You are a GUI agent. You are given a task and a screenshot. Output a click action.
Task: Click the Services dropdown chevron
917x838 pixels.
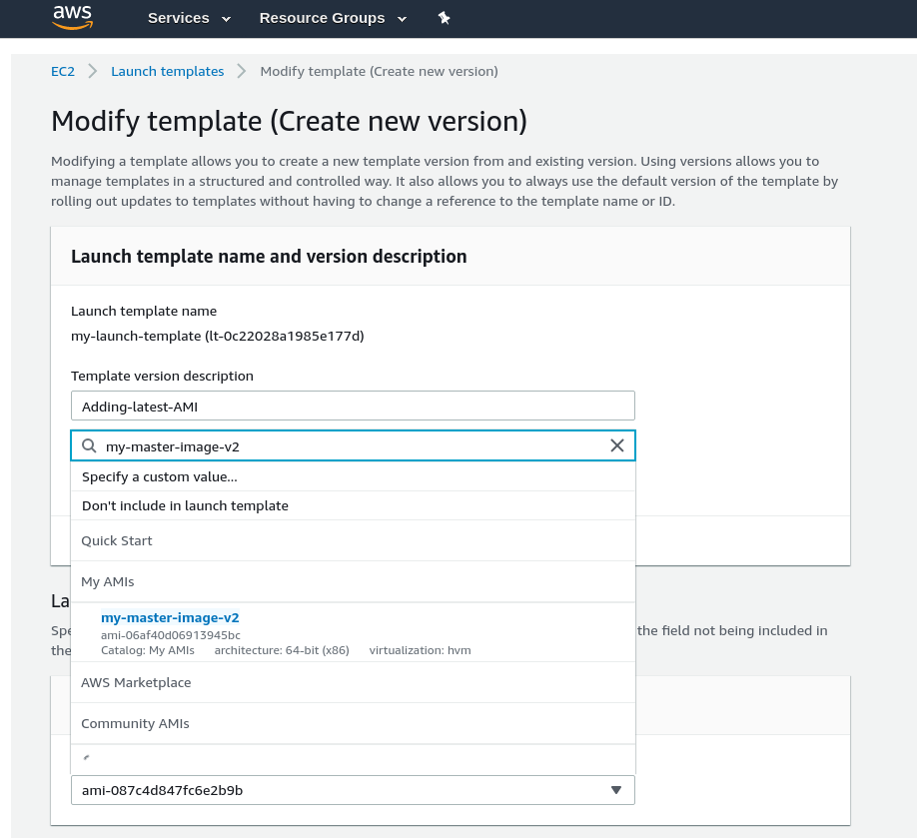226,19
